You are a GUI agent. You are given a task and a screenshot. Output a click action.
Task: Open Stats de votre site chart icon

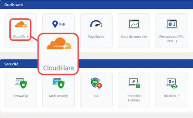pos(134,24)
